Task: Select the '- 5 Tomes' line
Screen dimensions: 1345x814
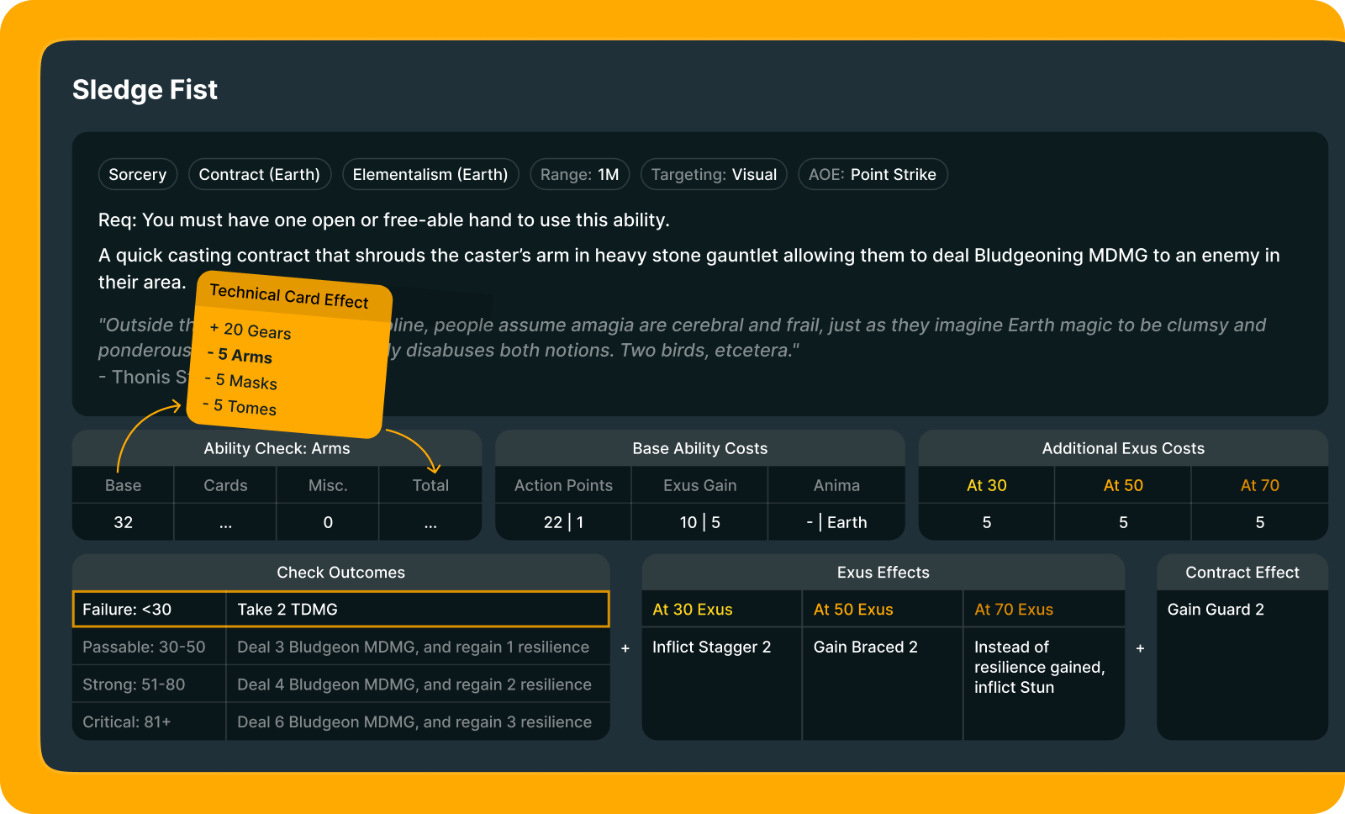Action: pos(240,406)
